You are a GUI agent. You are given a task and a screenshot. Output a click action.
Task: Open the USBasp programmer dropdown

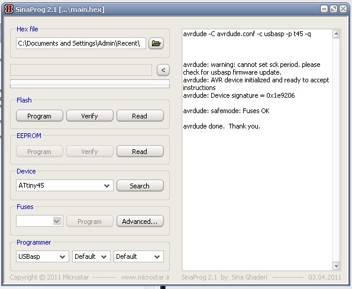pyautogui.click(x=42, y=256)
